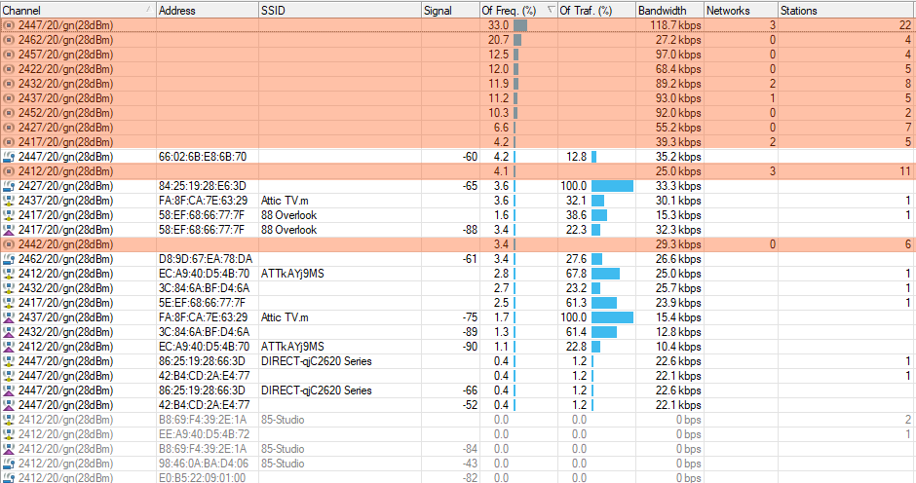Screen dimensions: 916x483
Task: Click the station icon of D8:9D:67:EA:78:DA row
Action: point(9,259)
